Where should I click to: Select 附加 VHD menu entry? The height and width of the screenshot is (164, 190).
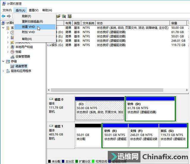click(35, 32)
